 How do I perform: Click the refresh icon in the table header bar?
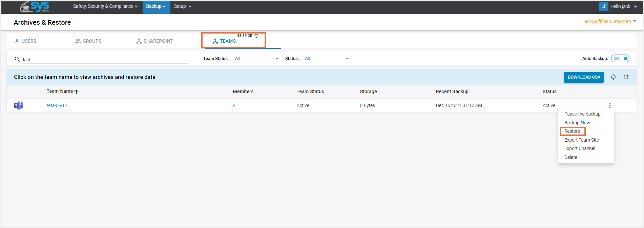pos(626,77)
